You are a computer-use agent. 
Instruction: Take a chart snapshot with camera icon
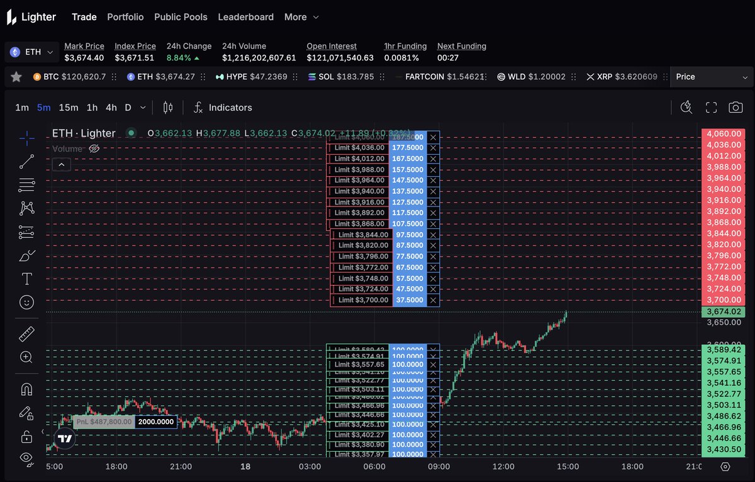pos(735,108)
